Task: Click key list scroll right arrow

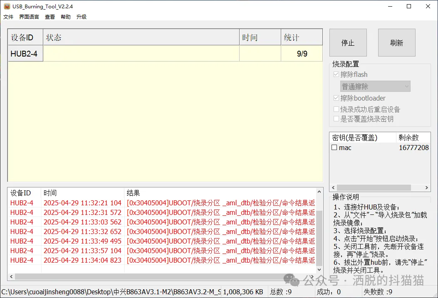Action: [x=427, y=188]
